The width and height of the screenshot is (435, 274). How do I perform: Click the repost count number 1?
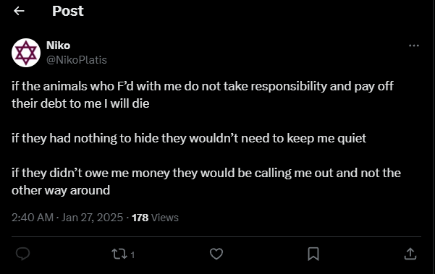click(x=132, y=255)
